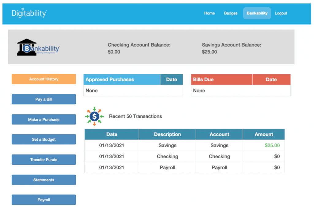Select the Date column header in transactions
The image size is (314, 208).
pos(112,134)
